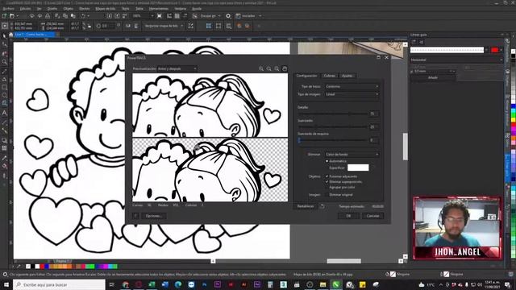Select the Ellipse tool
The height and width of the screenshot is (290, 516).
pos(4,95)
